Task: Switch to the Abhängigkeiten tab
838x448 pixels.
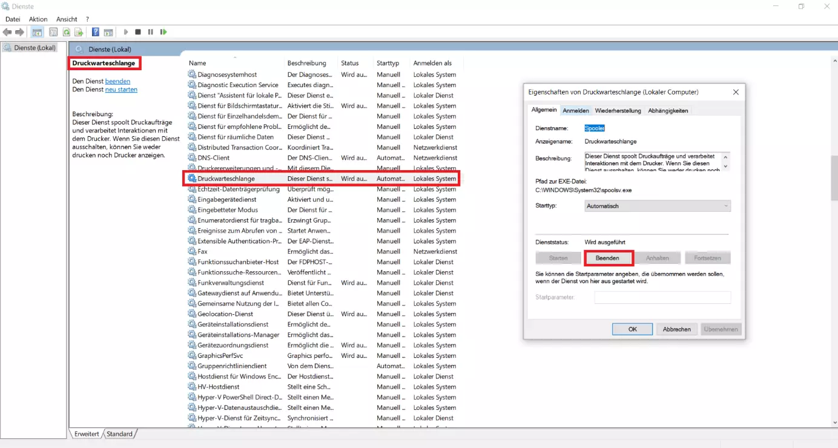Action: 668,111
